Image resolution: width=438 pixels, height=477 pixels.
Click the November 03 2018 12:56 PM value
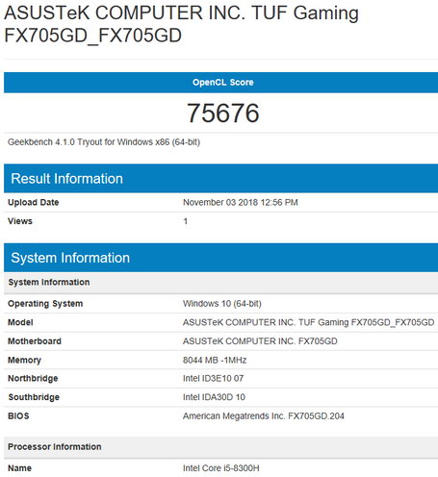click(241, 202)
